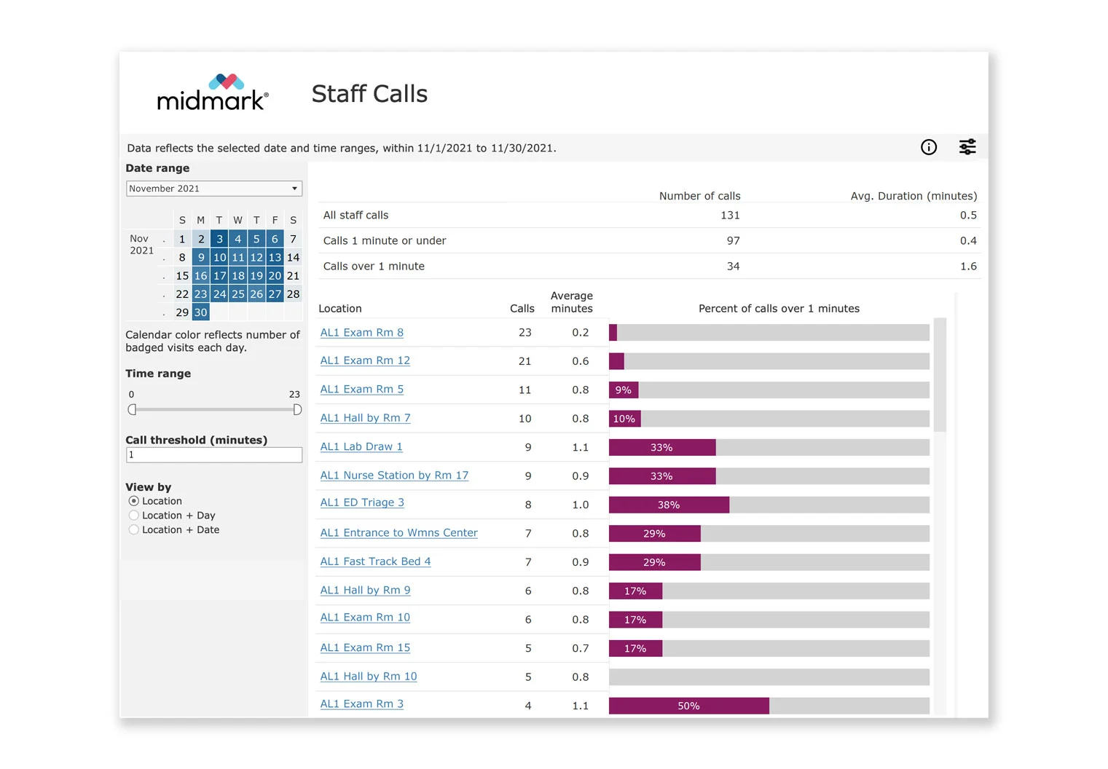
Task: Open the AL1 Entrance to Wmns Center link
Action: (x=398, y=532)
